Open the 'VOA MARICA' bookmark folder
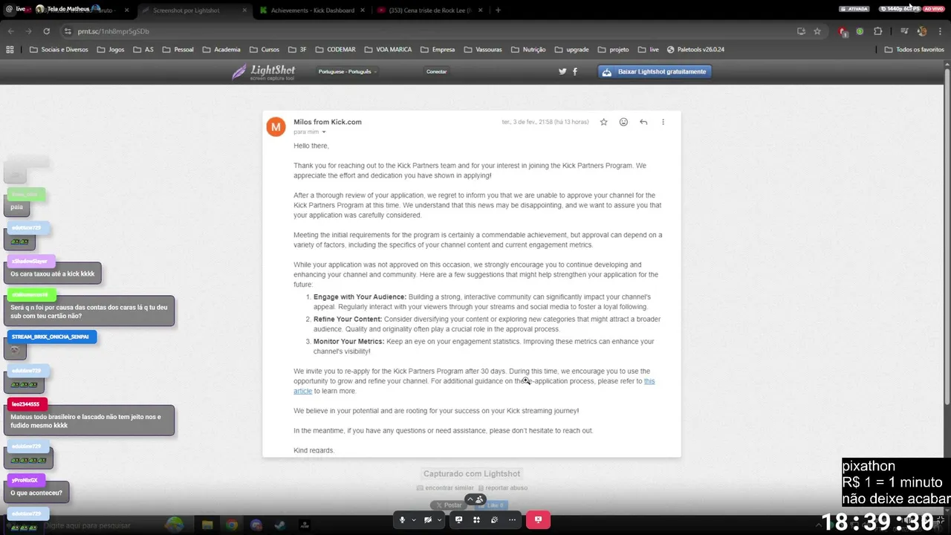Viewport: 951px width, 535px height. coord(388,50)
